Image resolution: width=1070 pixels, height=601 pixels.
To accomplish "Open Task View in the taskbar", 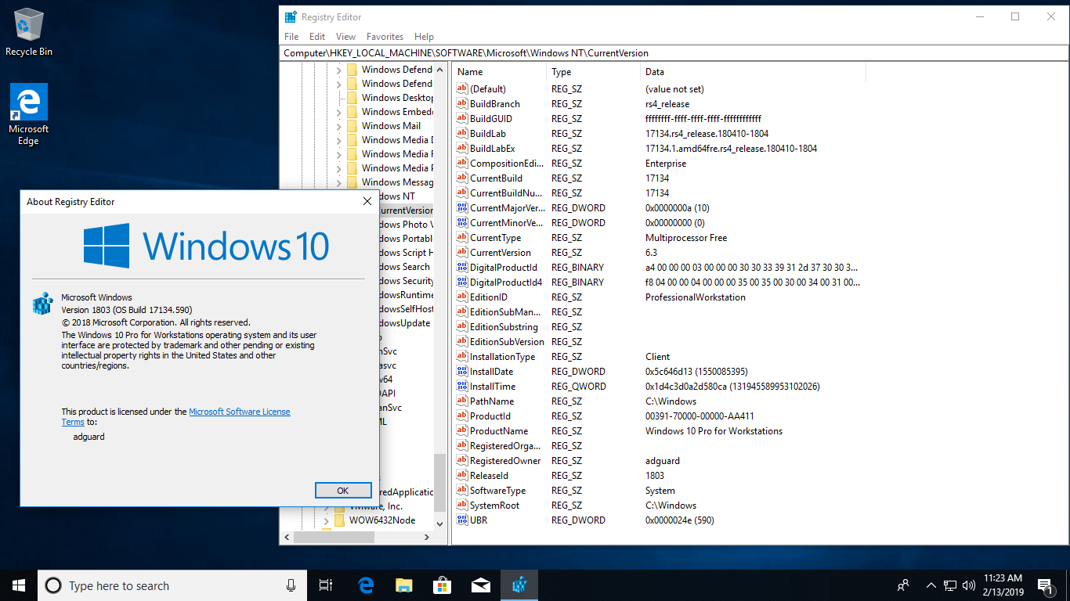I will [327, 585].
